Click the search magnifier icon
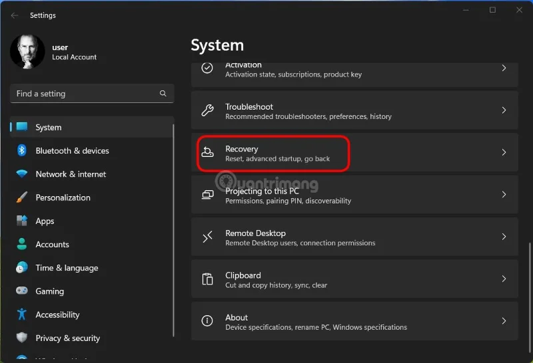The image size is (533, 363). [163, 93]
